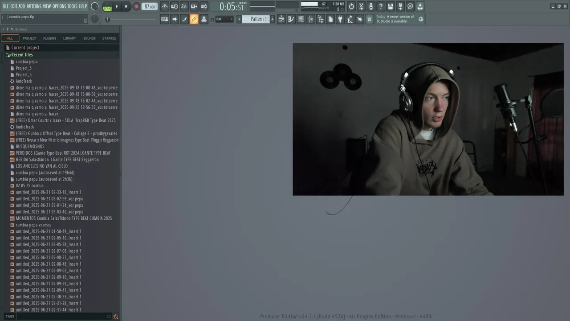Image resolution: width=570 pixels, height=321 pixels.
Task: Adjust the main volume knob
Action: pyautogui.click(x=95, y=6)
